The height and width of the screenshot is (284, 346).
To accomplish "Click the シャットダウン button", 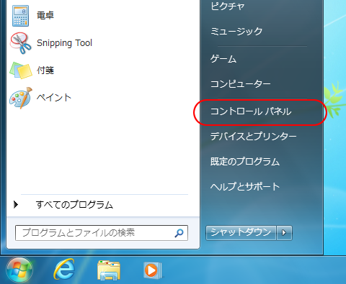I will (241, 232).
